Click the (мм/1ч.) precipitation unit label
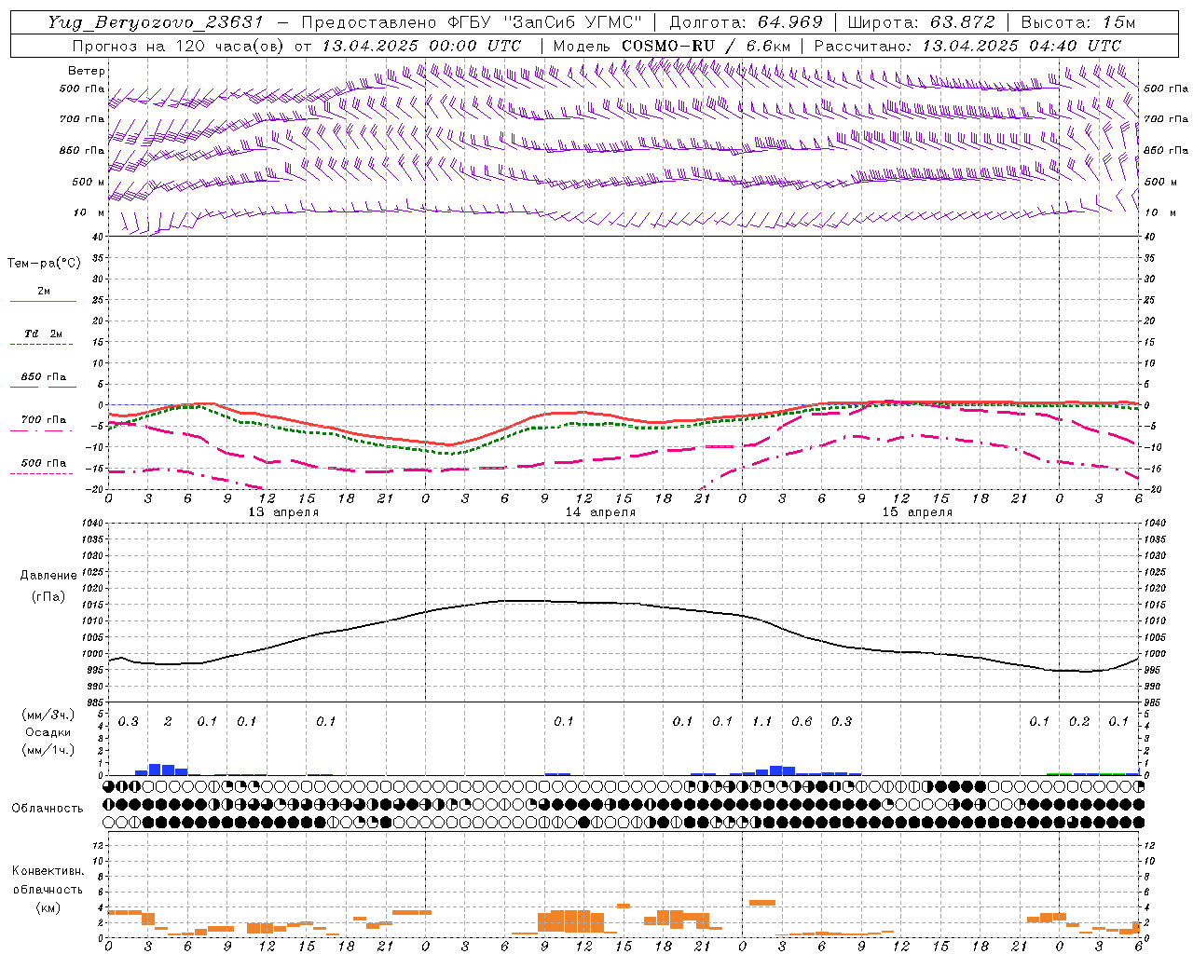The image size is (1193, 954). coord(48,749)
